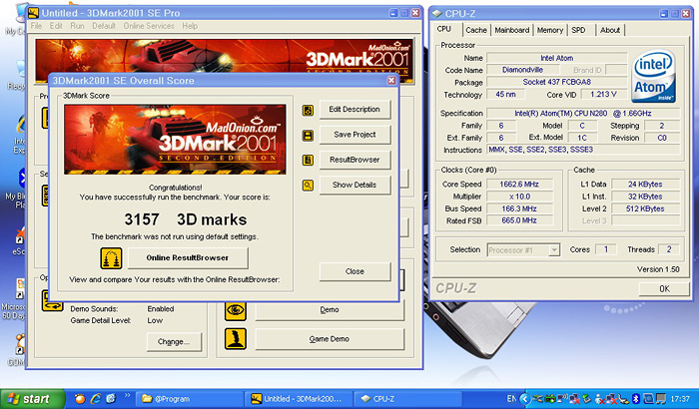
Task: Switch to the Mainboard tab in CPU-Z
Action: 511,30
